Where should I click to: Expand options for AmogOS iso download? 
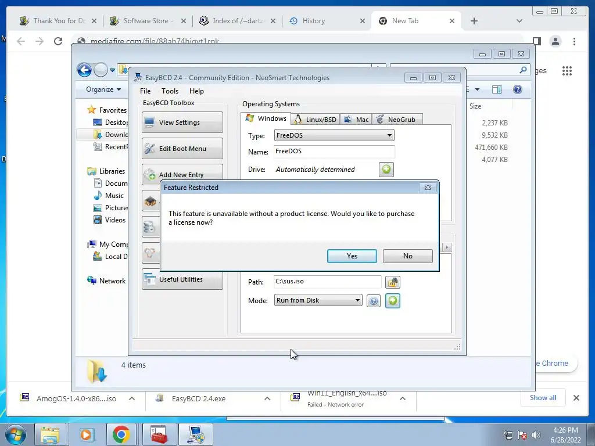click(x=132, y=398)
